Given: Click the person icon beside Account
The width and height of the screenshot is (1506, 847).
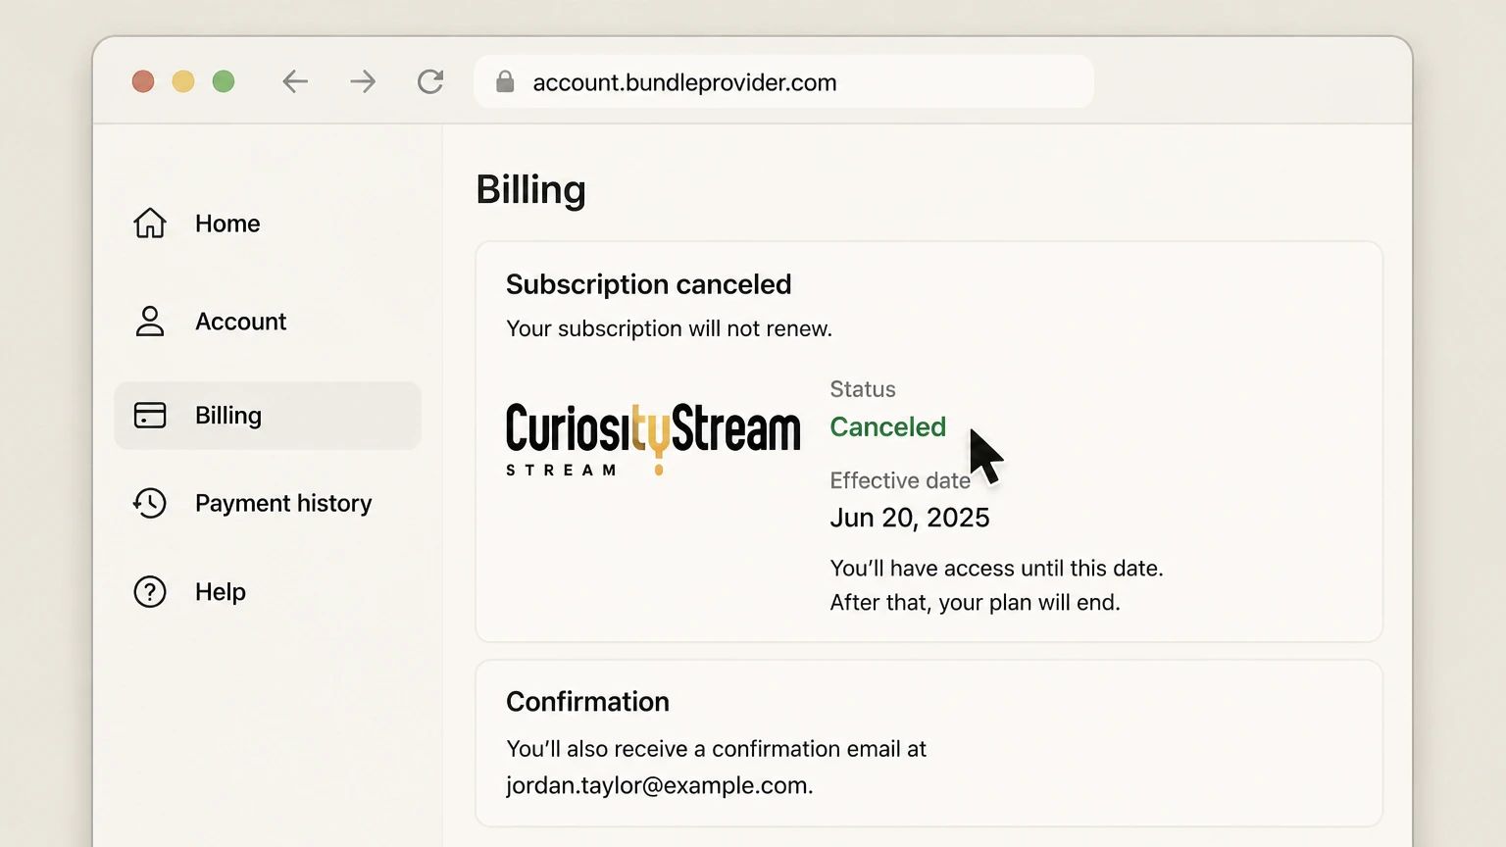Looking at the screenshot, I should (150, 321).
